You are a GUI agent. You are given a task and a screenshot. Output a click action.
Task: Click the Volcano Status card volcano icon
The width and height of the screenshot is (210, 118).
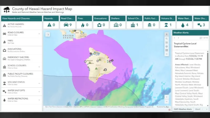[x=166, y=25]
